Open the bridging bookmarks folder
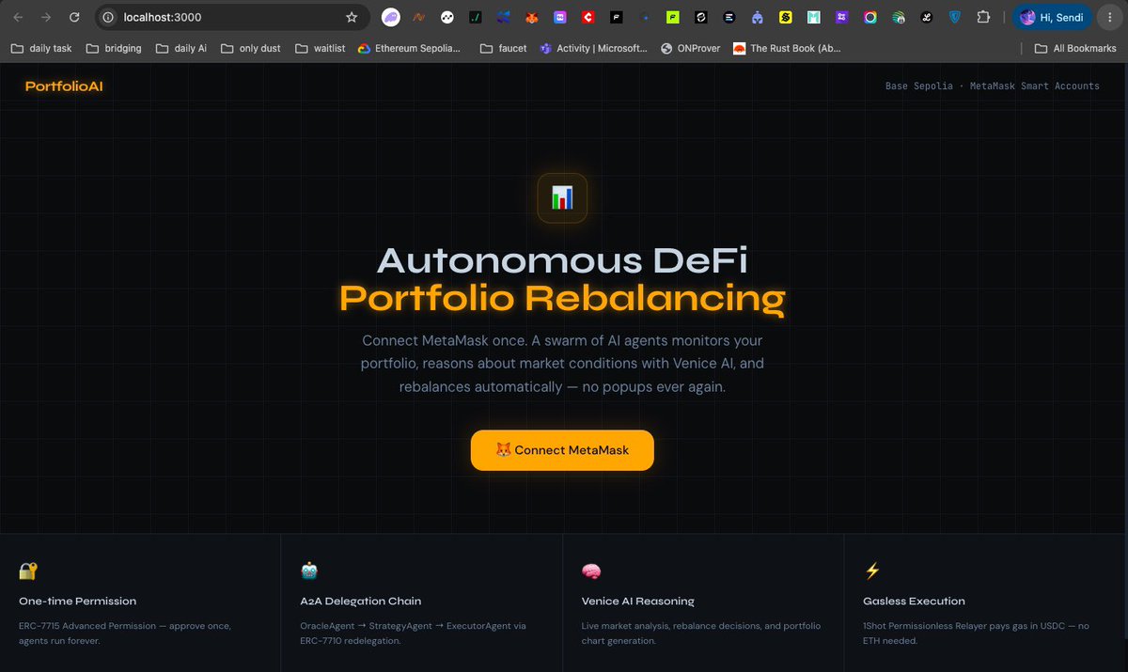Viewport: 1128px width, 672px height. click(113, 48)
